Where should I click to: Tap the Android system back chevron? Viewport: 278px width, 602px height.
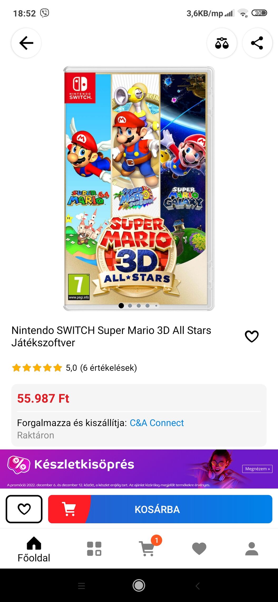pos(198,586)
